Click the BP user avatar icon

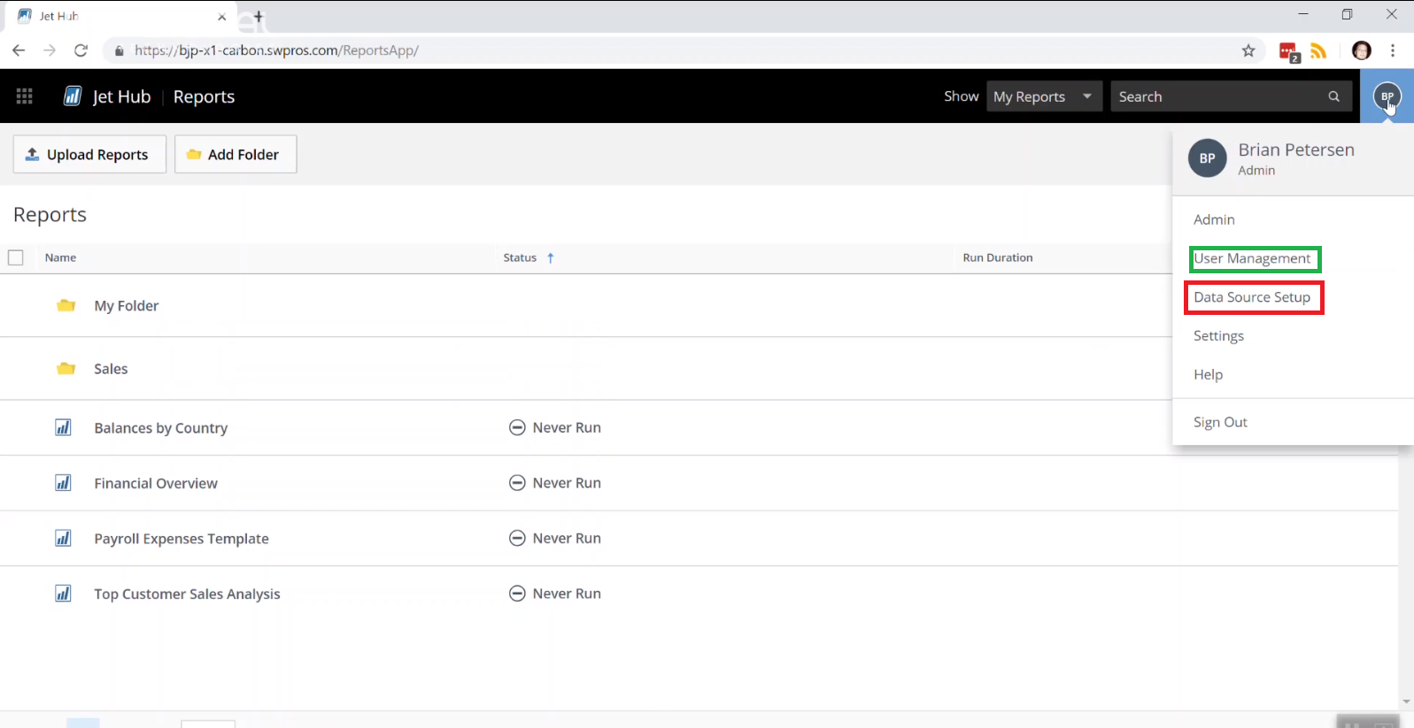[1387, 96]
